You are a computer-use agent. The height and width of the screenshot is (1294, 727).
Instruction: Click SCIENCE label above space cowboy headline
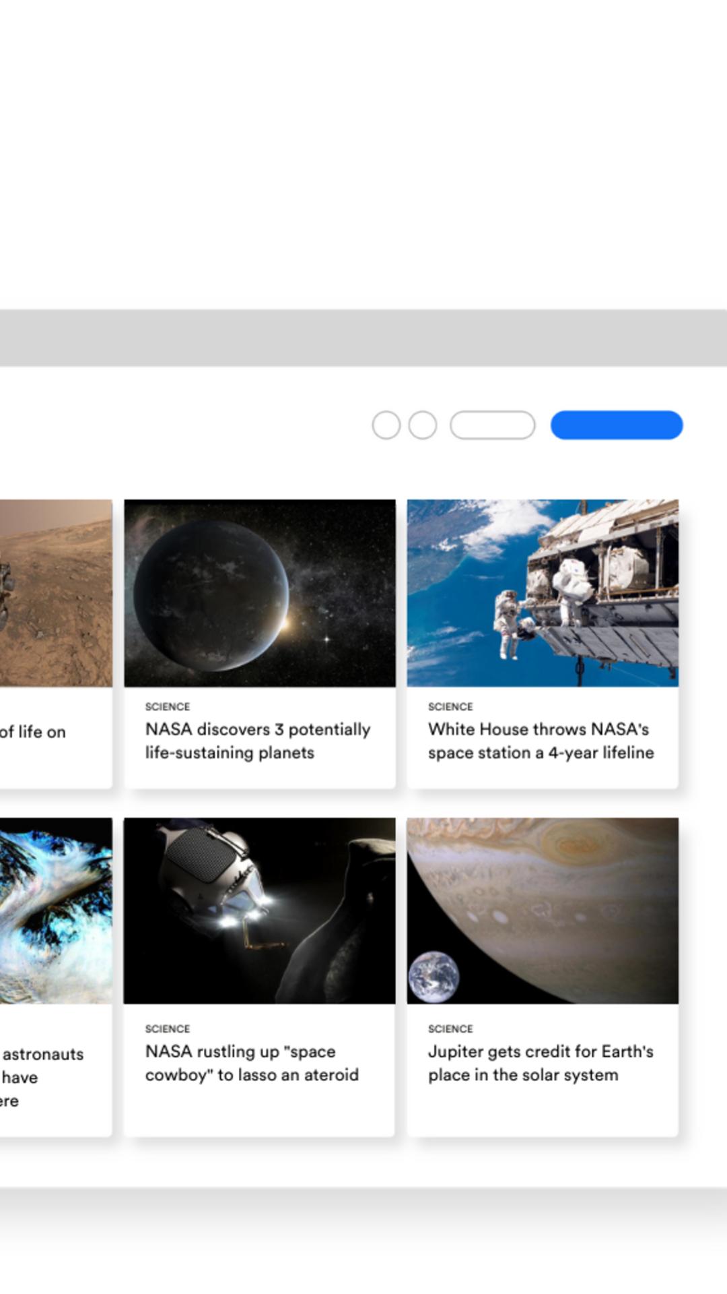click(x=168, y=1028)
